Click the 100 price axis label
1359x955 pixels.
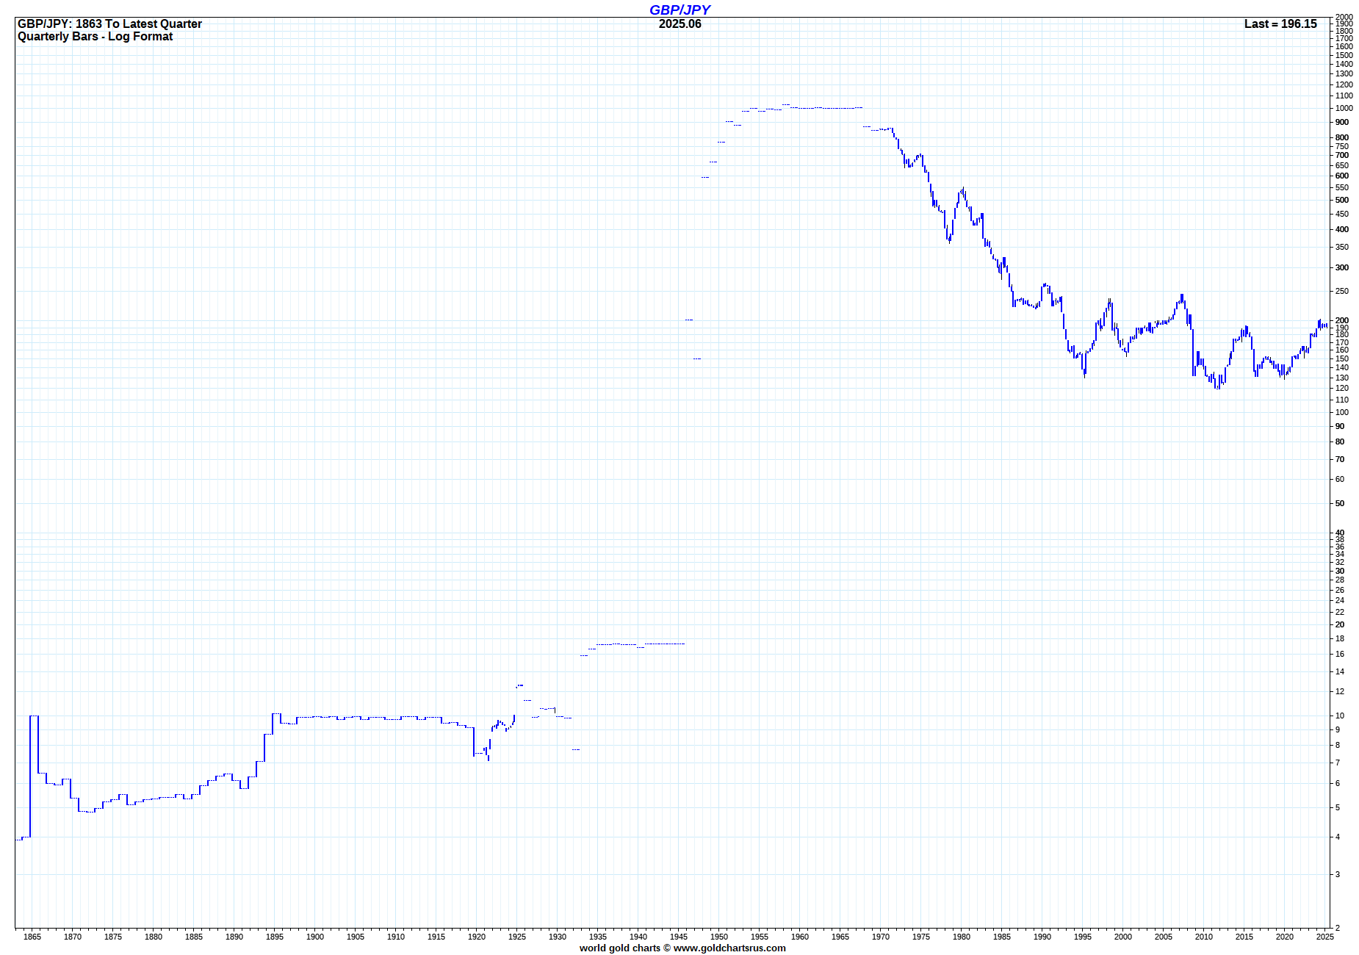(1342, 412)
